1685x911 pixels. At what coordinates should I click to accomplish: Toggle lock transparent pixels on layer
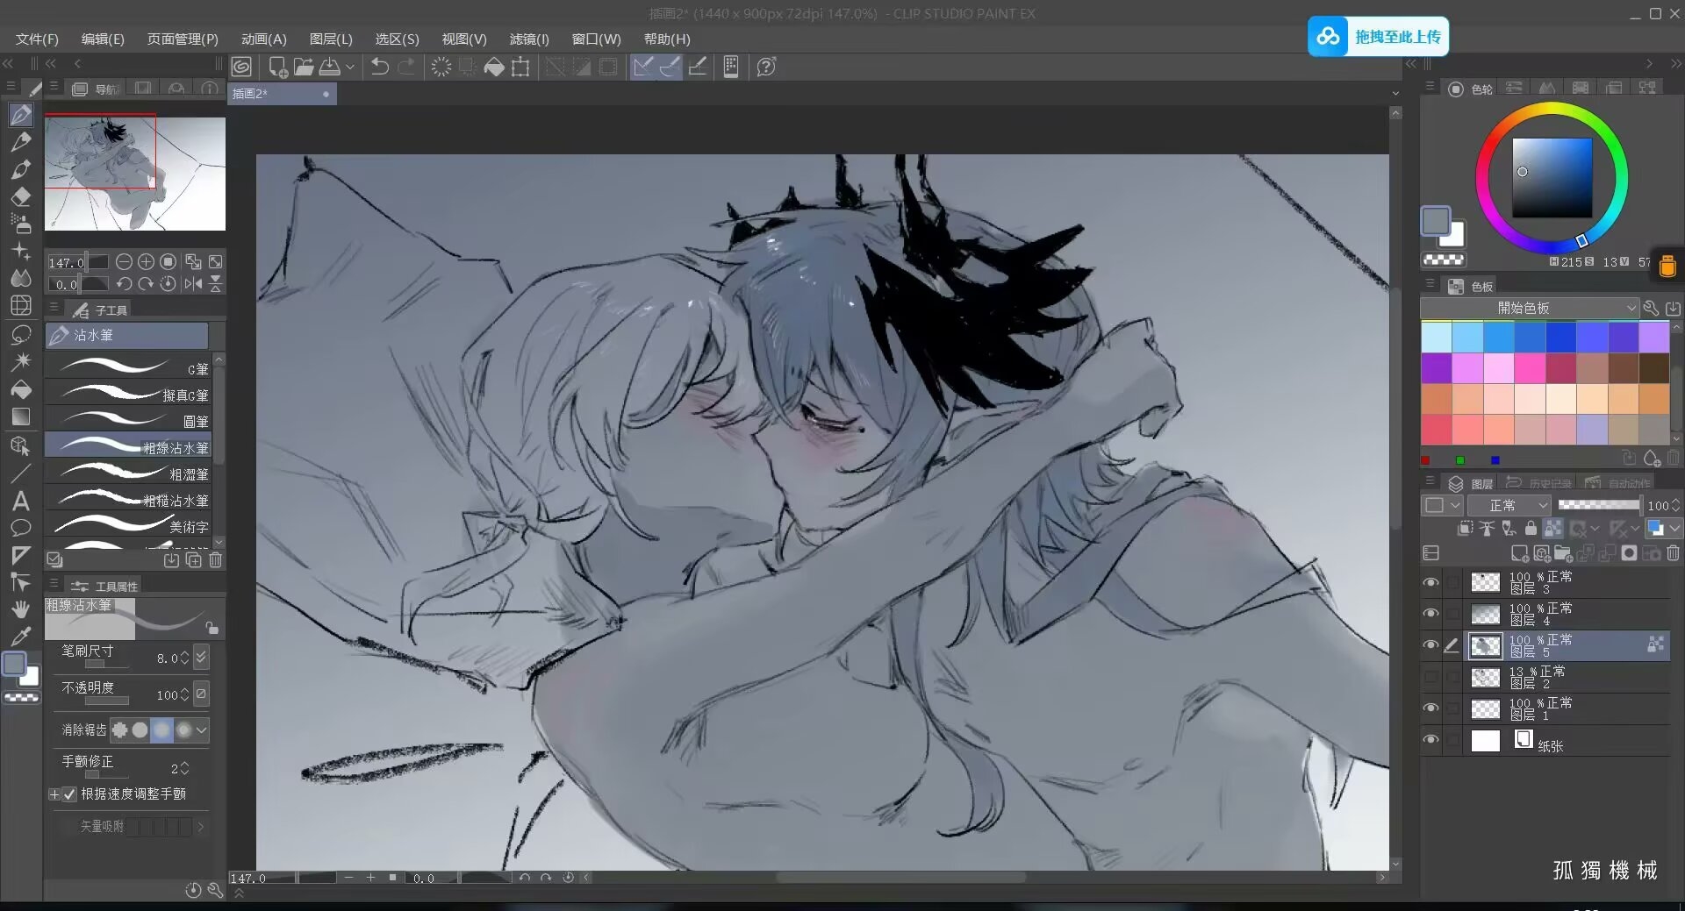[x=1552, y=528]
